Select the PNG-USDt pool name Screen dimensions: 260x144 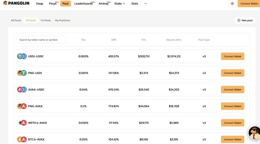(35, 73)
